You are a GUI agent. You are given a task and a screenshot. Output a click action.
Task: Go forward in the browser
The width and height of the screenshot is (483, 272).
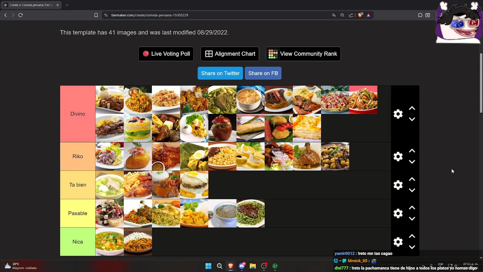click(x=13, y=15)
